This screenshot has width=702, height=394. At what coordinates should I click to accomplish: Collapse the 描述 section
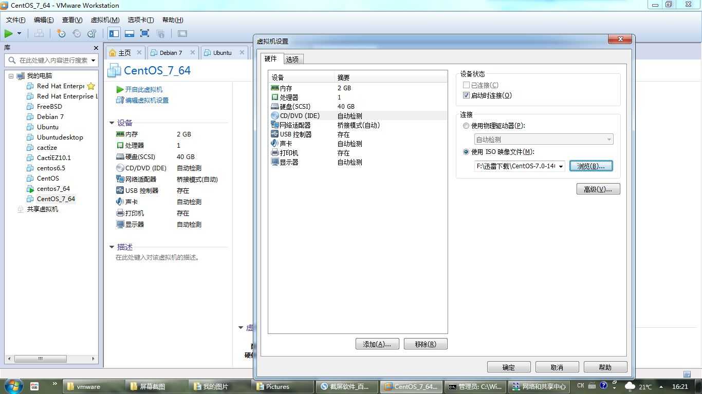(x=112, y=247)
